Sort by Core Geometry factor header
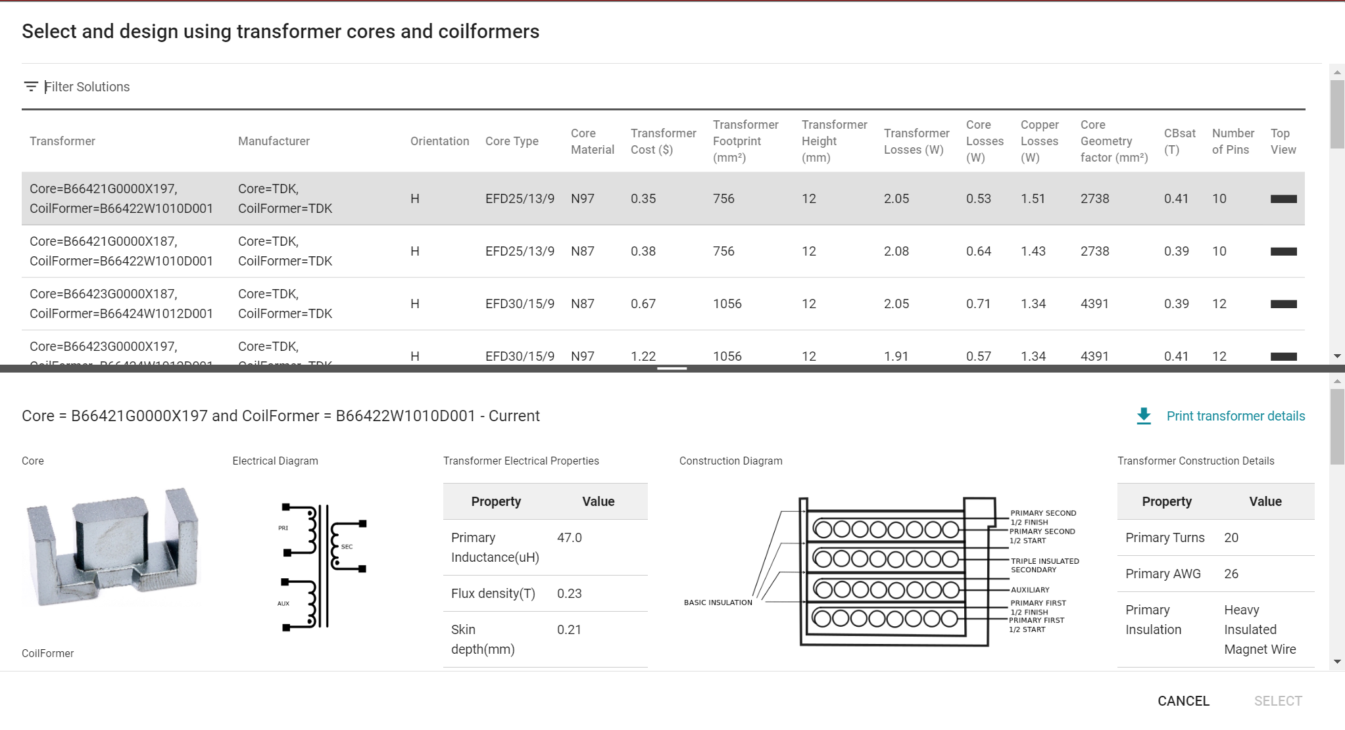The width and height of the screenshot is (1345, 730). pyautogui.click(x=1114, y=141)
